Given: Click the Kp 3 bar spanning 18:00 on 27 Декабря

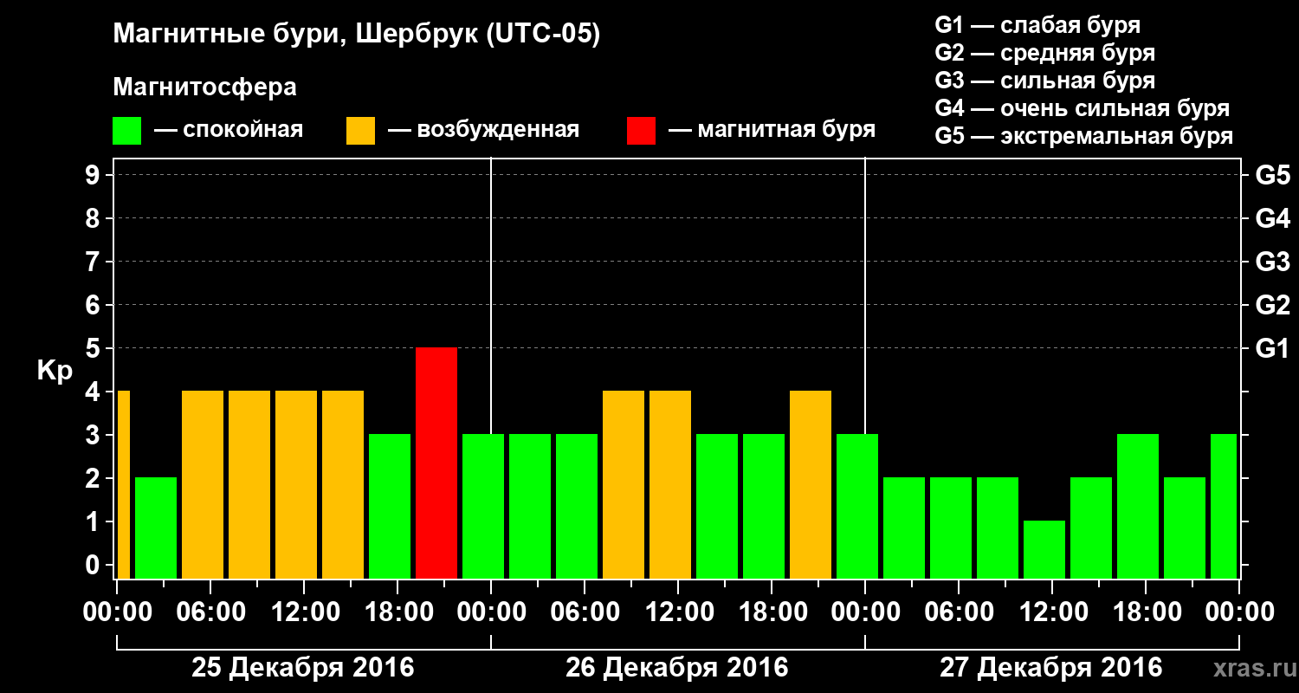Looking at the screenshot, I should [x=1138, y=506].
